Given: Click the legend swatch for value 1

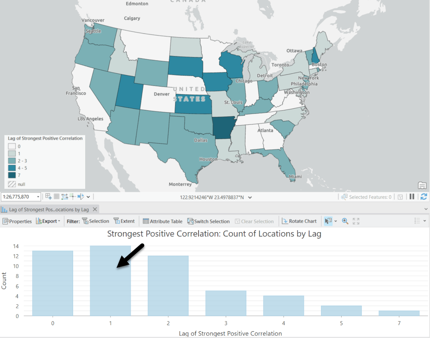Looking at the screenshot, I should (12, 154).
